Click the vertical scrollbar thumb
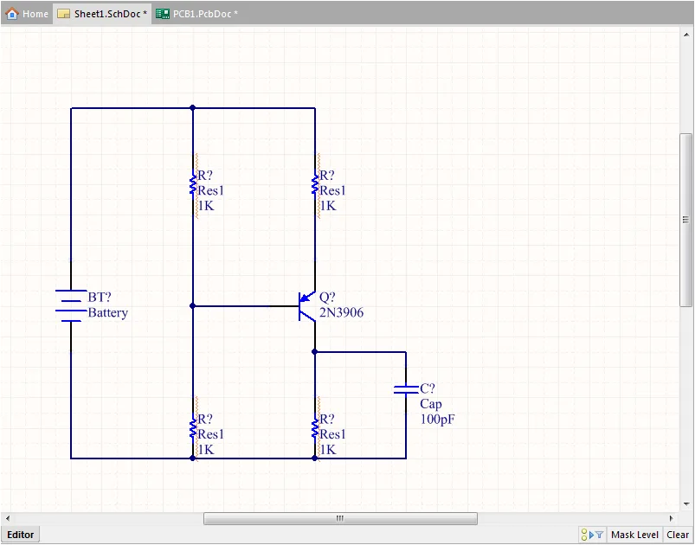 click(x=685, y=220)
